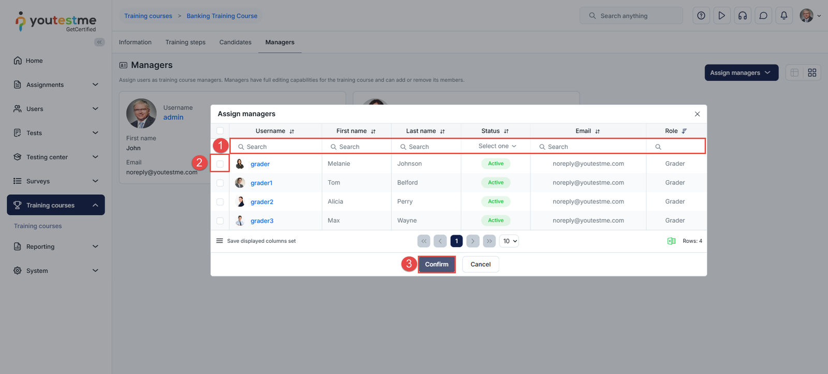
Task: Open the Training steps tab
Action: 185,42
